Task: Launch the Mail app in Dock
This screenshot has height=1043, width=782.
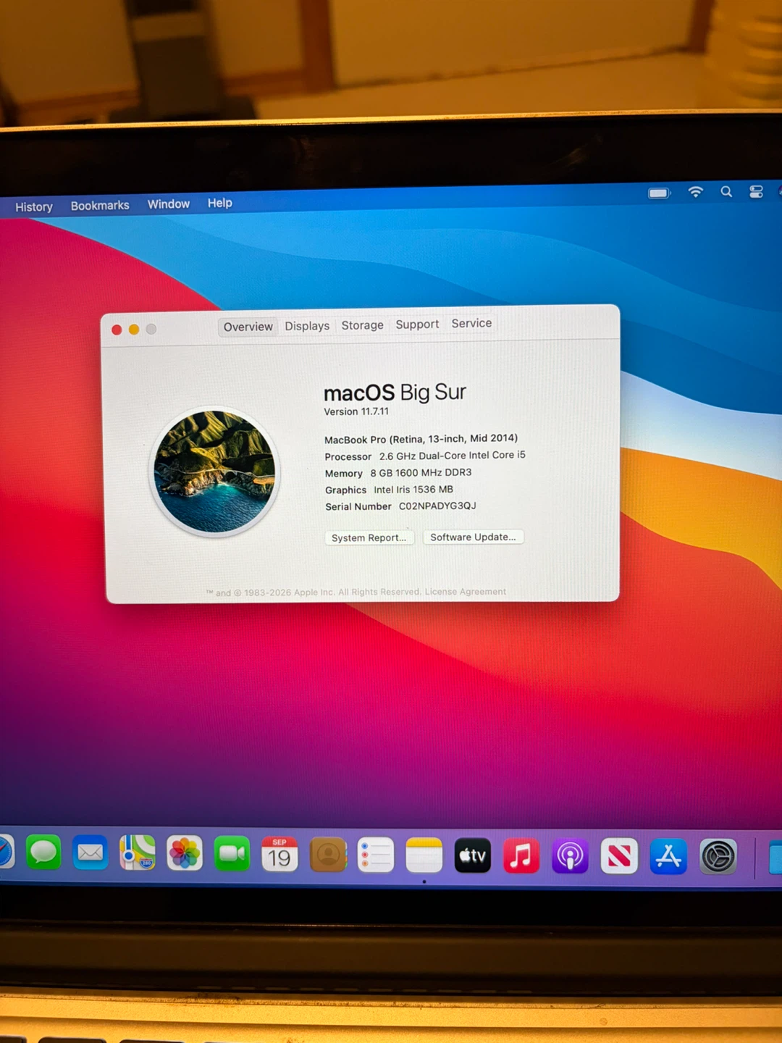Action: pyautogui.click(x=91, y=853)
